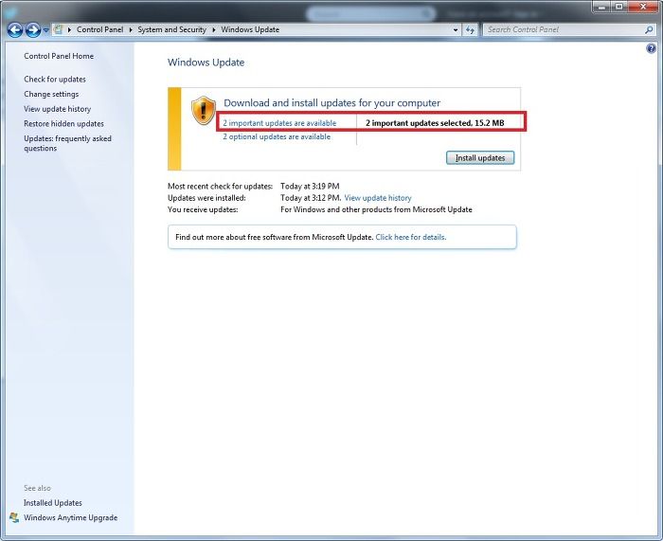Click the Windows Anytime Upgrade icon

coord(14,517)
